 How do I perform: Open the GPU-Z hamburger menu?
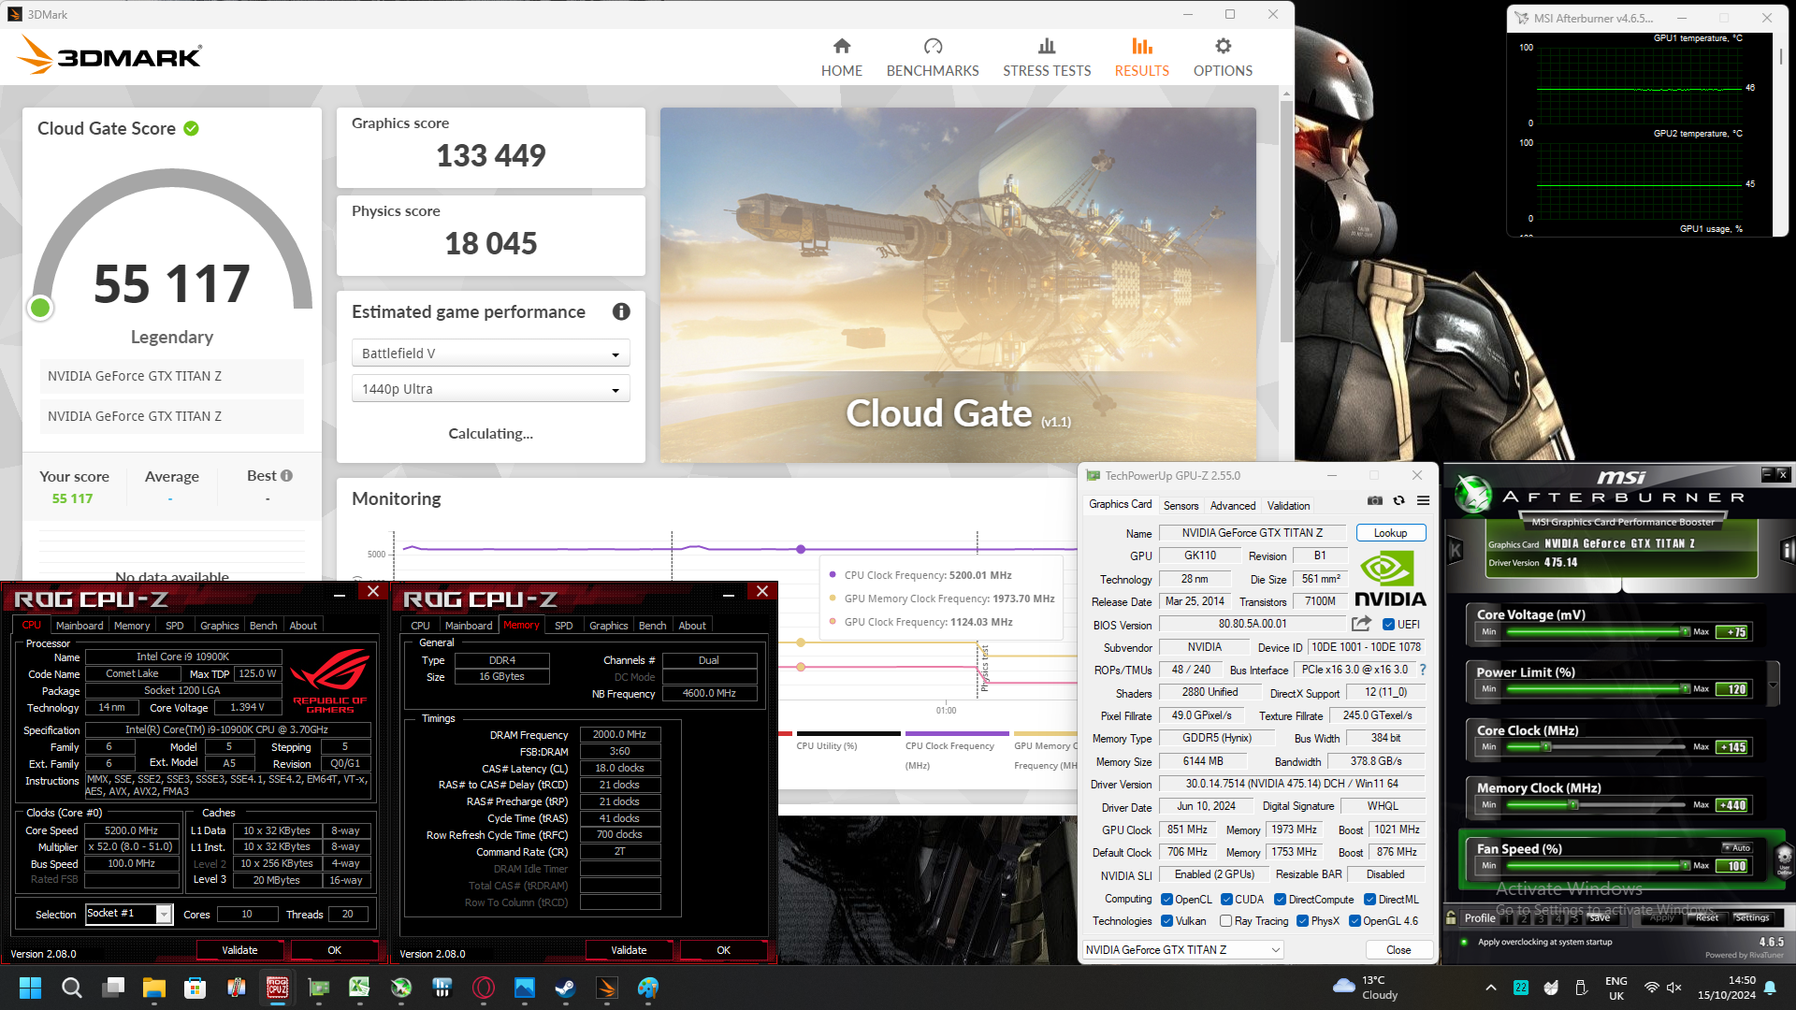[1423, 501]
